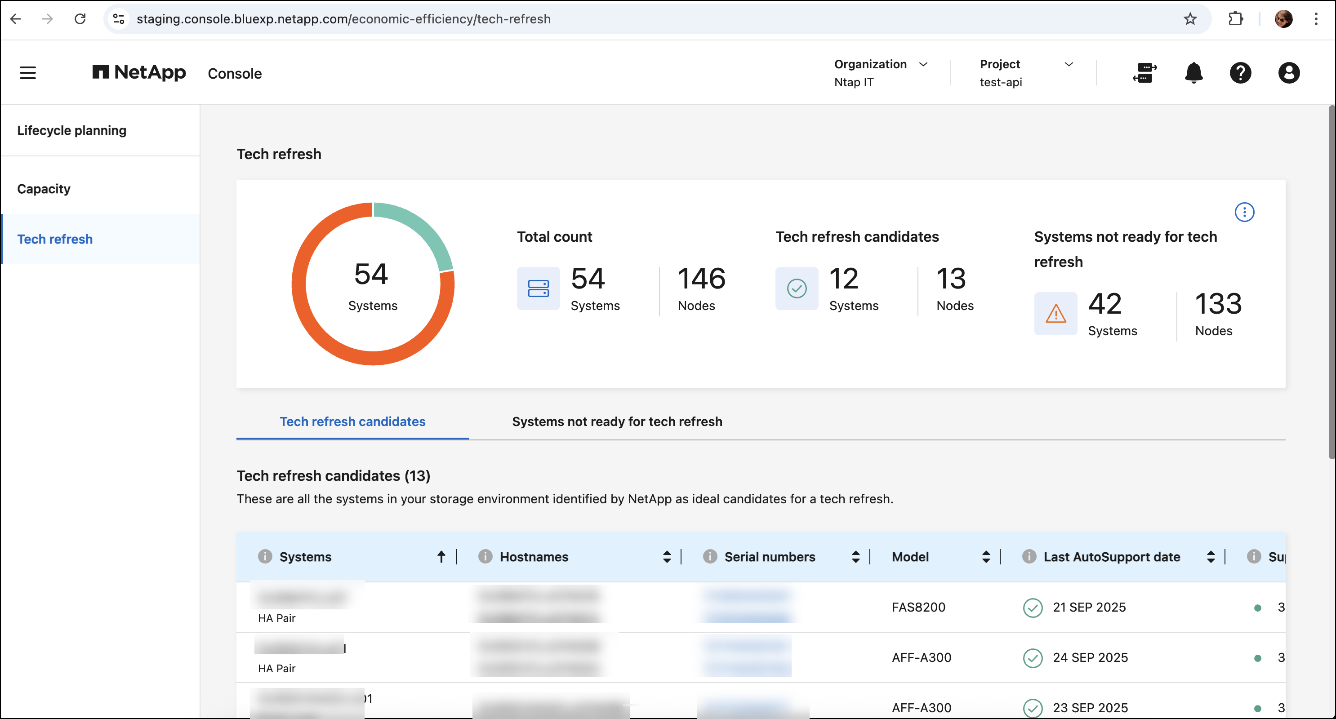
Task: Toggle sort order on the Model column
Action: pyautogui.click(x=985, y=557)
